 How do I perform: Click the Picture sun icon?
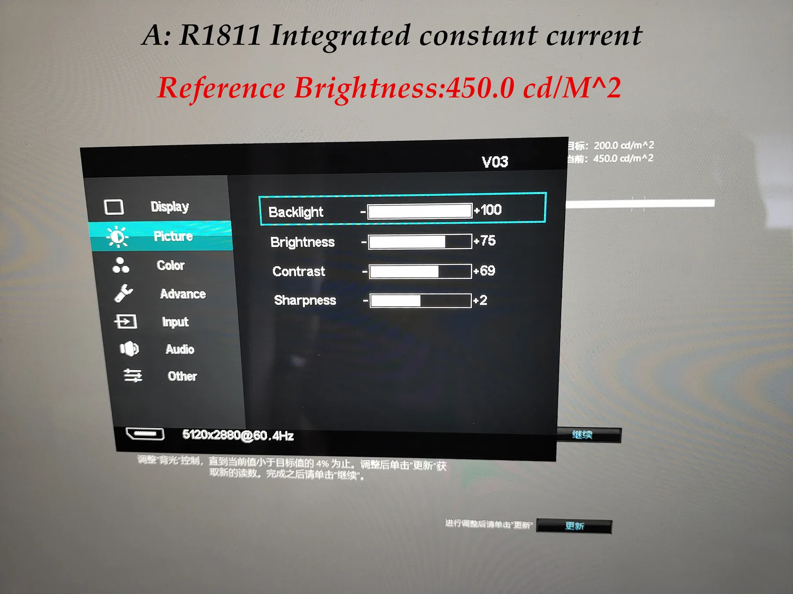click(117, 237)
